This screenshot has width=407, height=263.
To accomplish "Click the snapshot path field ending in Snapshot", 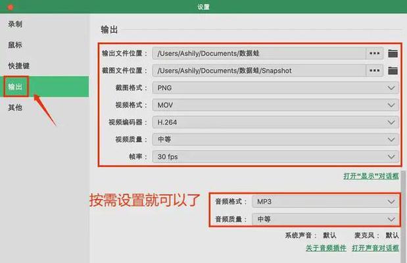I will click(259, 70).
